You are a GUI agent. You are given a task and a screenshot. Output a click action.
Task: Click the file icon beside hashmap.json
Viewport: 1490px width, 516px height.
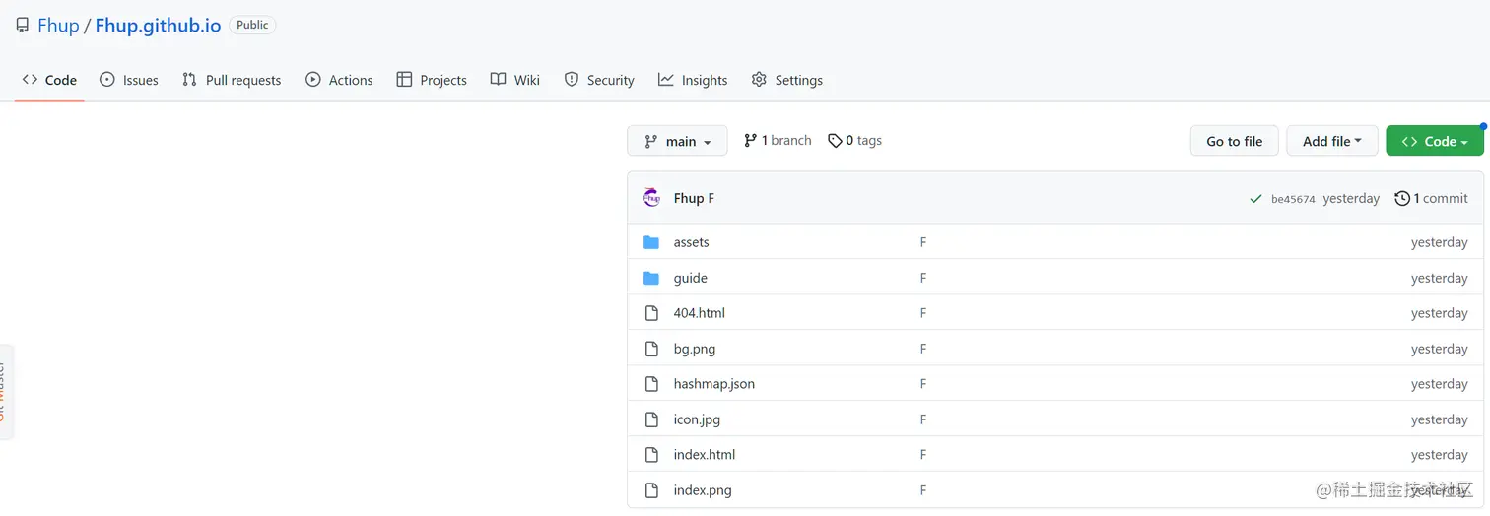(651, 384)
